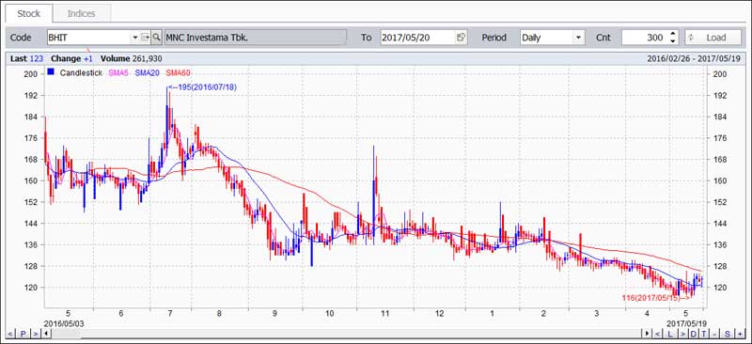Click the MNC Investama Tbk. name field
This screenshot has height=344, width=752.
[255, 37]
